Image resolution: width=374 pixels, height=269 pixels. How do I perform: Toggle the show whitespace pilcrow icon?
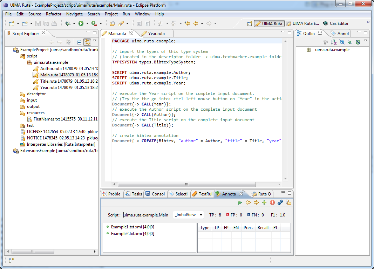click(x=148, y=23)
